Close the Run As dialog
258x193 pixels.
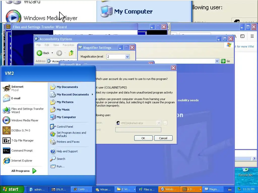pos(173,68)
